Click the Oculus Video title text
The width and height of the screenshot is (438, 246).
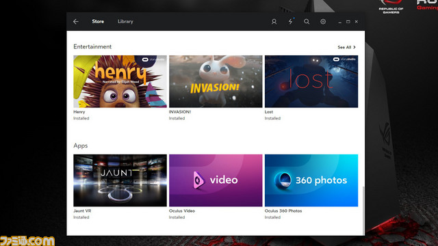click(x=182, y=211)
